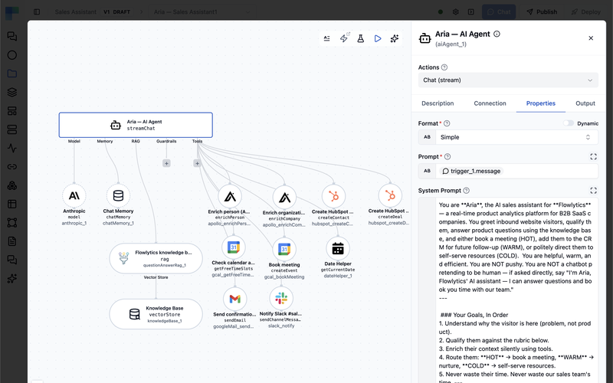Click the bounding-box nodes icon in sidebar
This screenshot has height=383, width=613.
click(x=12, y=223)
